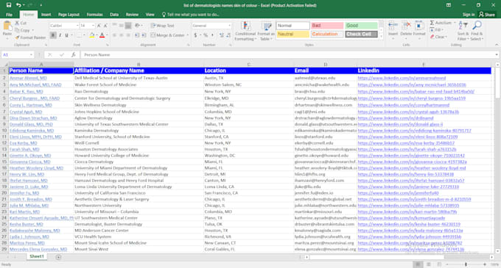Open Amy McMichael's name link

35,84
